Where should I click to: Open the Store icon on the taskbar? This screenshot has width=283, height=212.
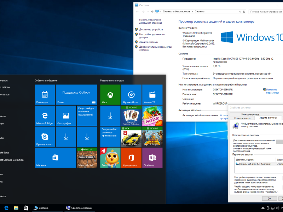(26, 208)
